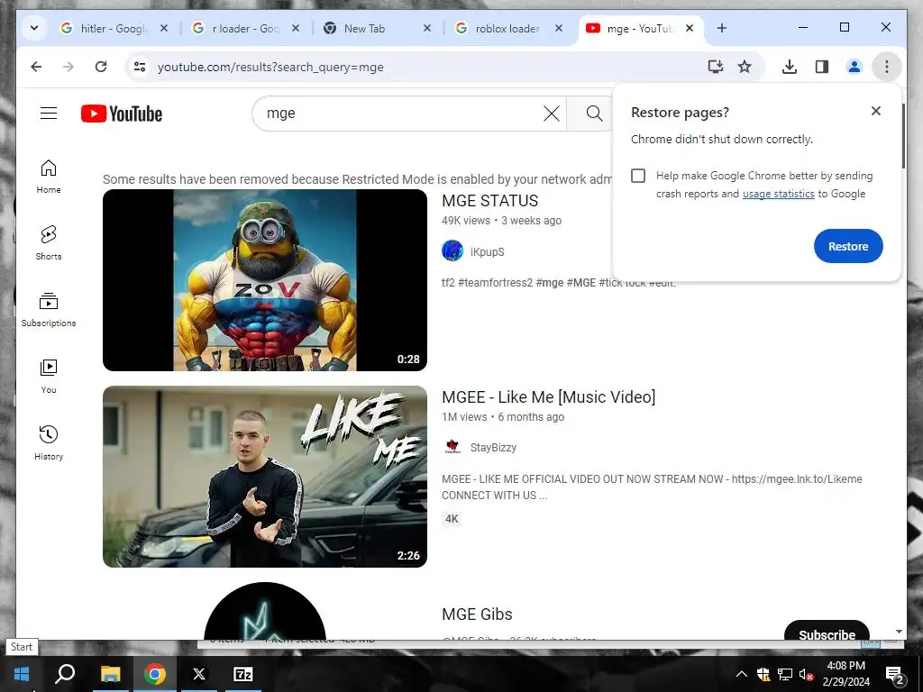Close the New Tab tab

[x=427, y=28]
